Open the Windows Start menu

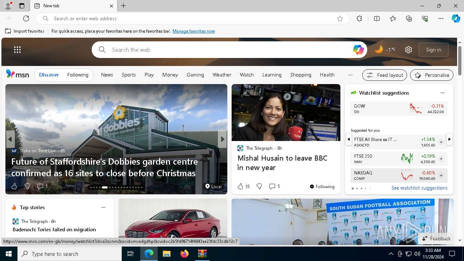click(9, 254)
